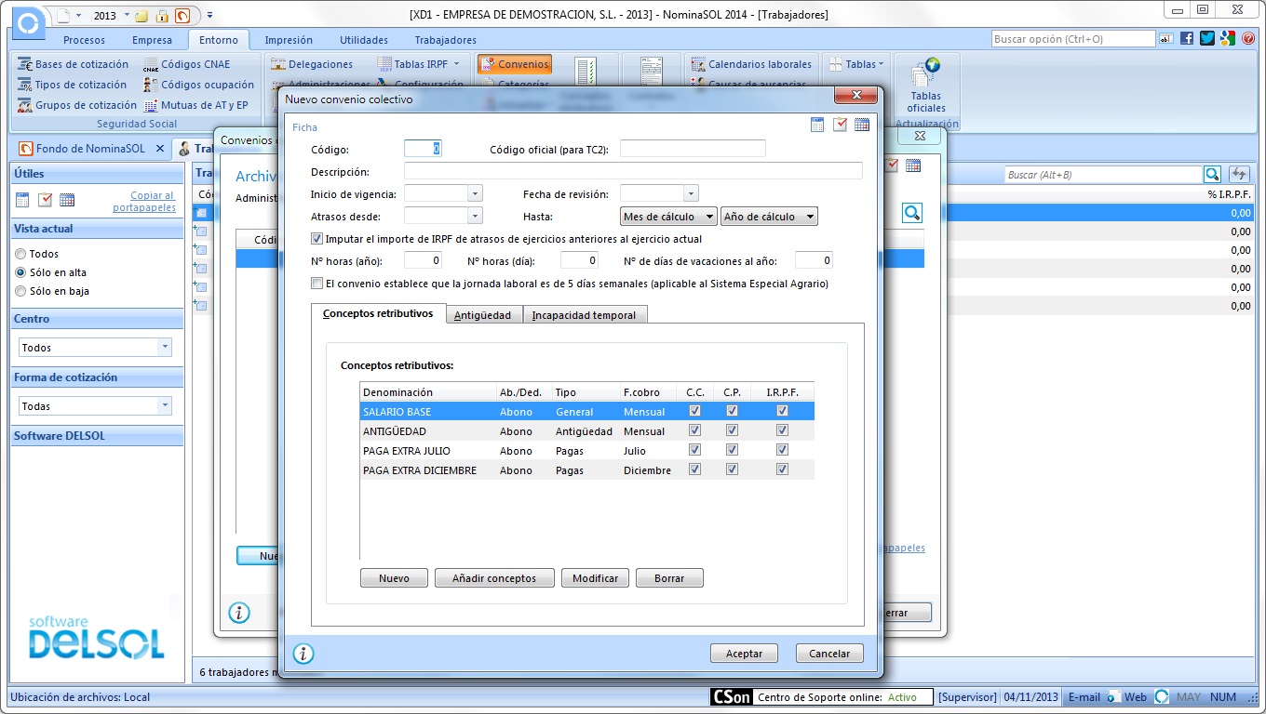Click Añadir conceptos button

(x=494, y=578)
